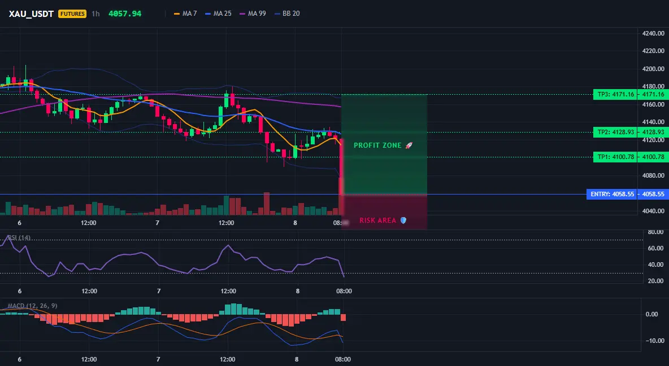
Task: Click the 4160.00 price axis value
Action: 653,104
